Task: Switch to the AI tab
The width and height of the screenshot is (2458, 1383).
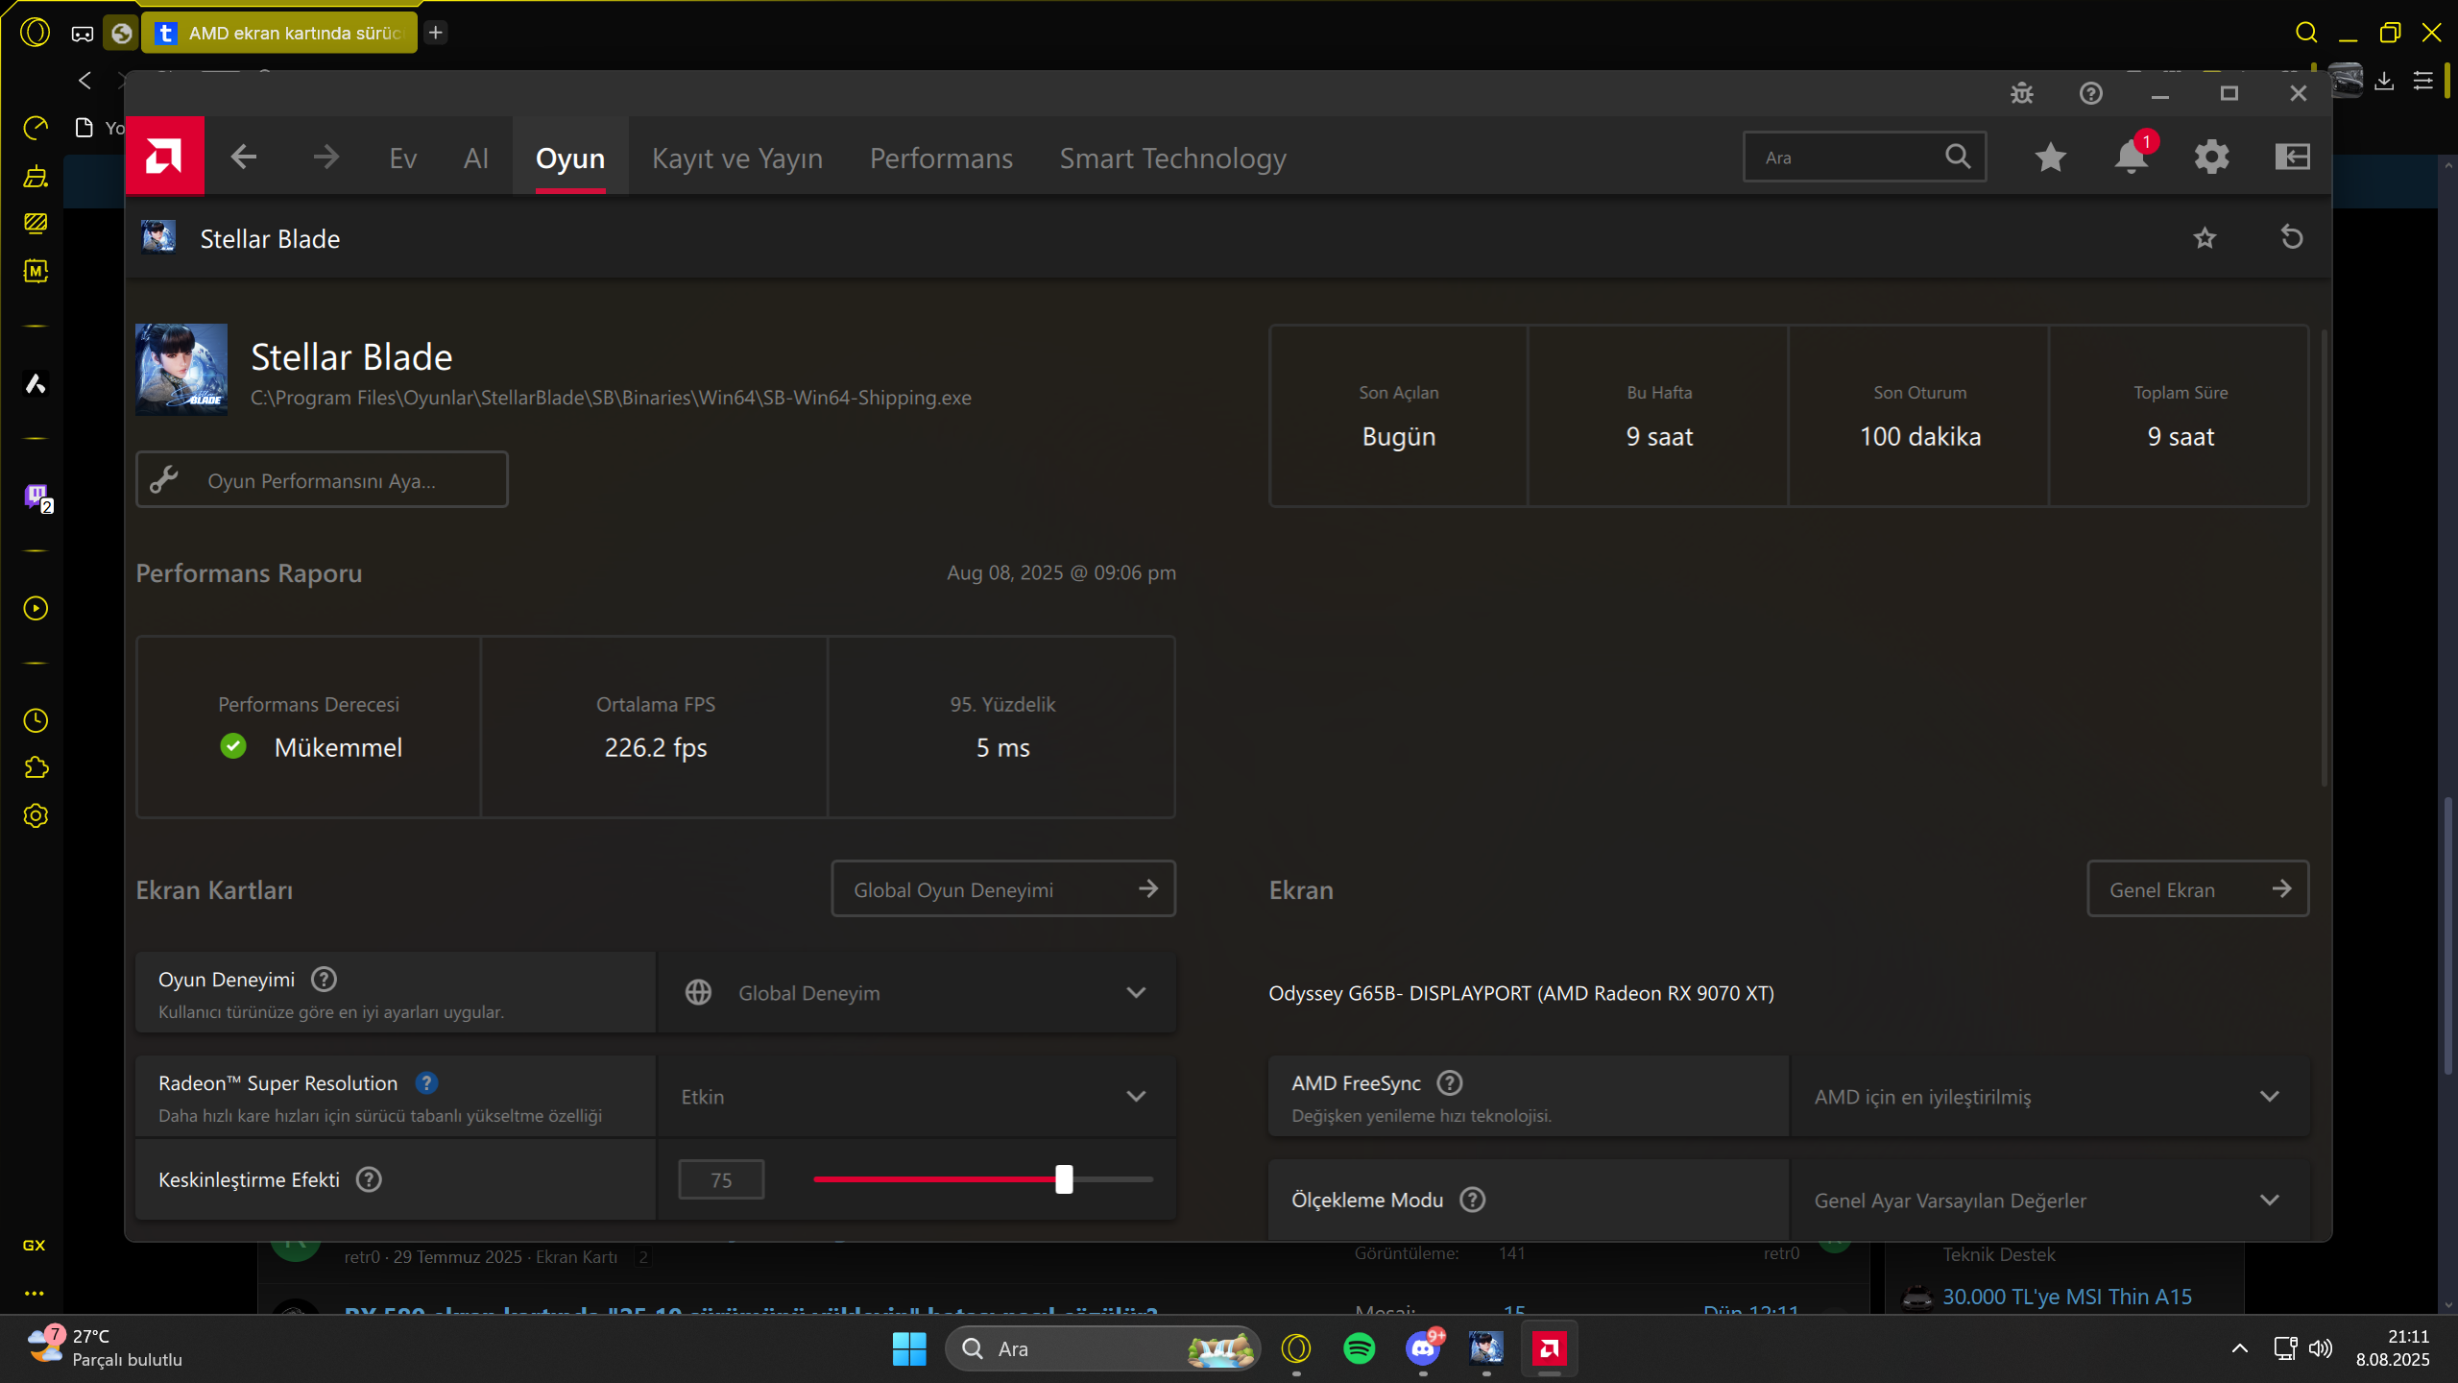Action: pos(476,158)
